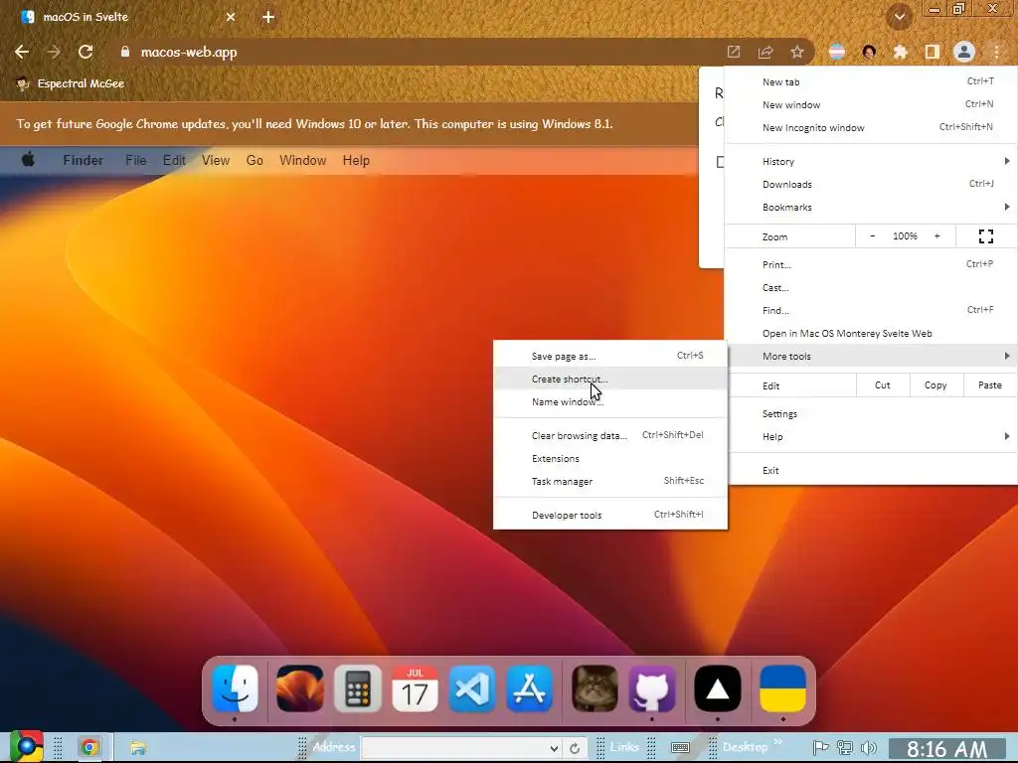Image resolution: width=1018 pixels, height=763 pixels.
Task: Toggle fullscreen in the Zoom row
Action: (x=985, y=236)
